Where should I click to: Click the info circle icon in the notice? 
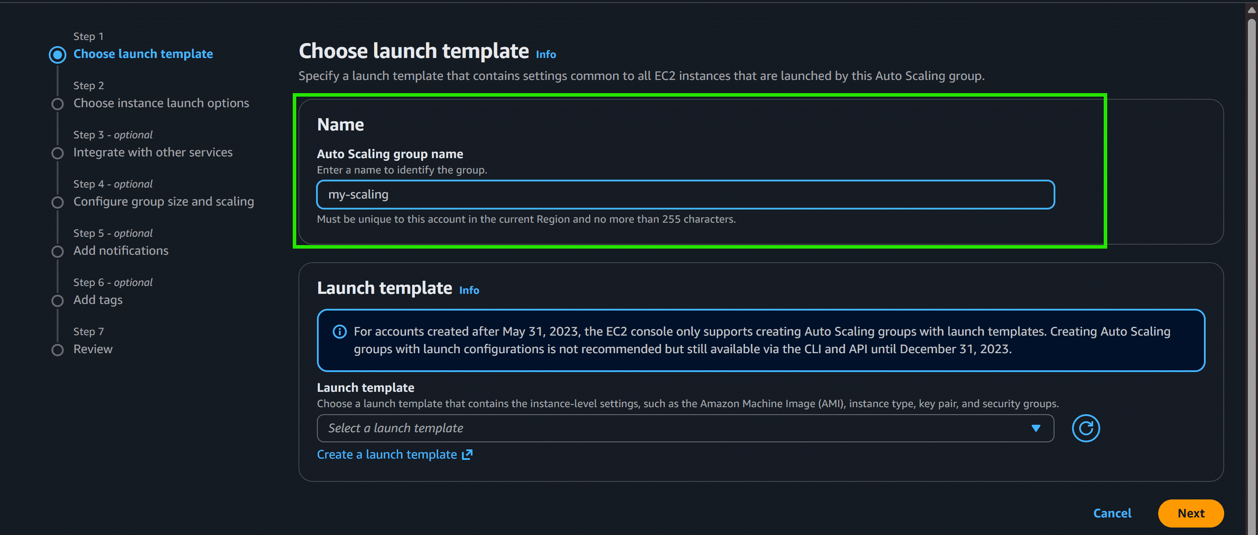(339, 332)
